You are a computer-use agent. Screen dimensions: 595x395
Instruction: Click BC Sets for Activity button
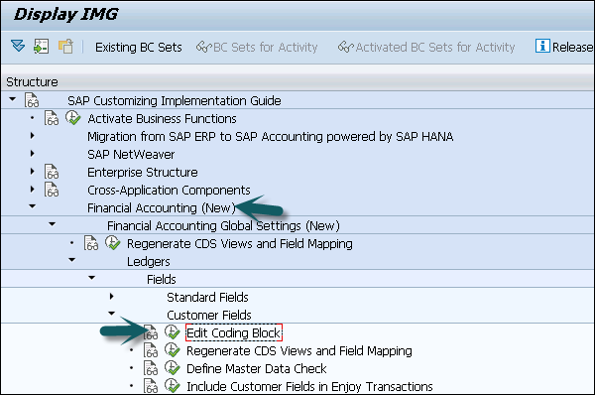[x=257, y=47]
